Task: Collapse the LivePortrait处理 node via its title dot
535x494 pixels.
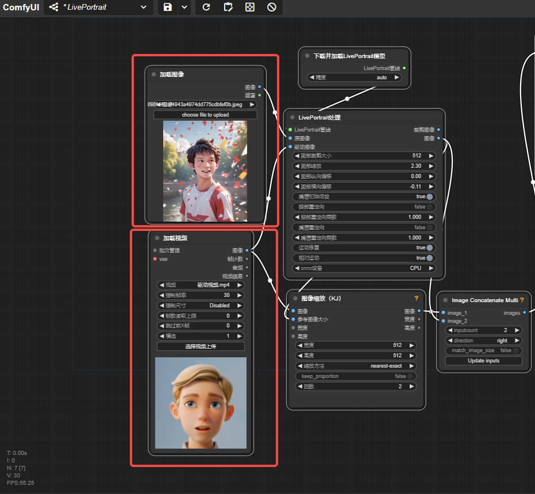Action: [x=292, y=117]
